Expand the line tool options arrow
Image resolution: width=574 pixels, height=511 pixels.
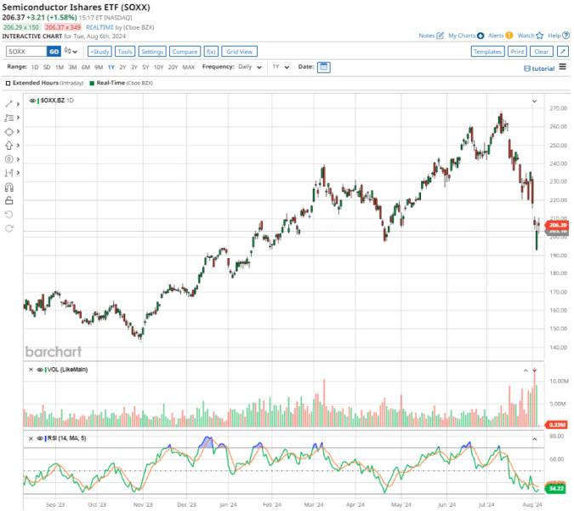(x=18, y=104)
